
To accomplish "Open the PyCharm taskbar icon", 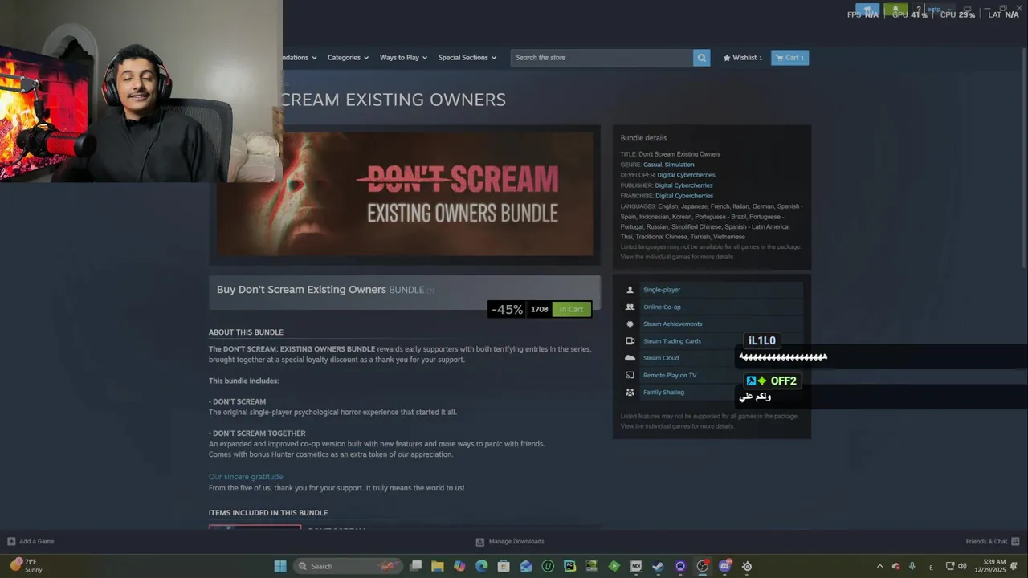I will pyautogui.click(x=569, y=566).
